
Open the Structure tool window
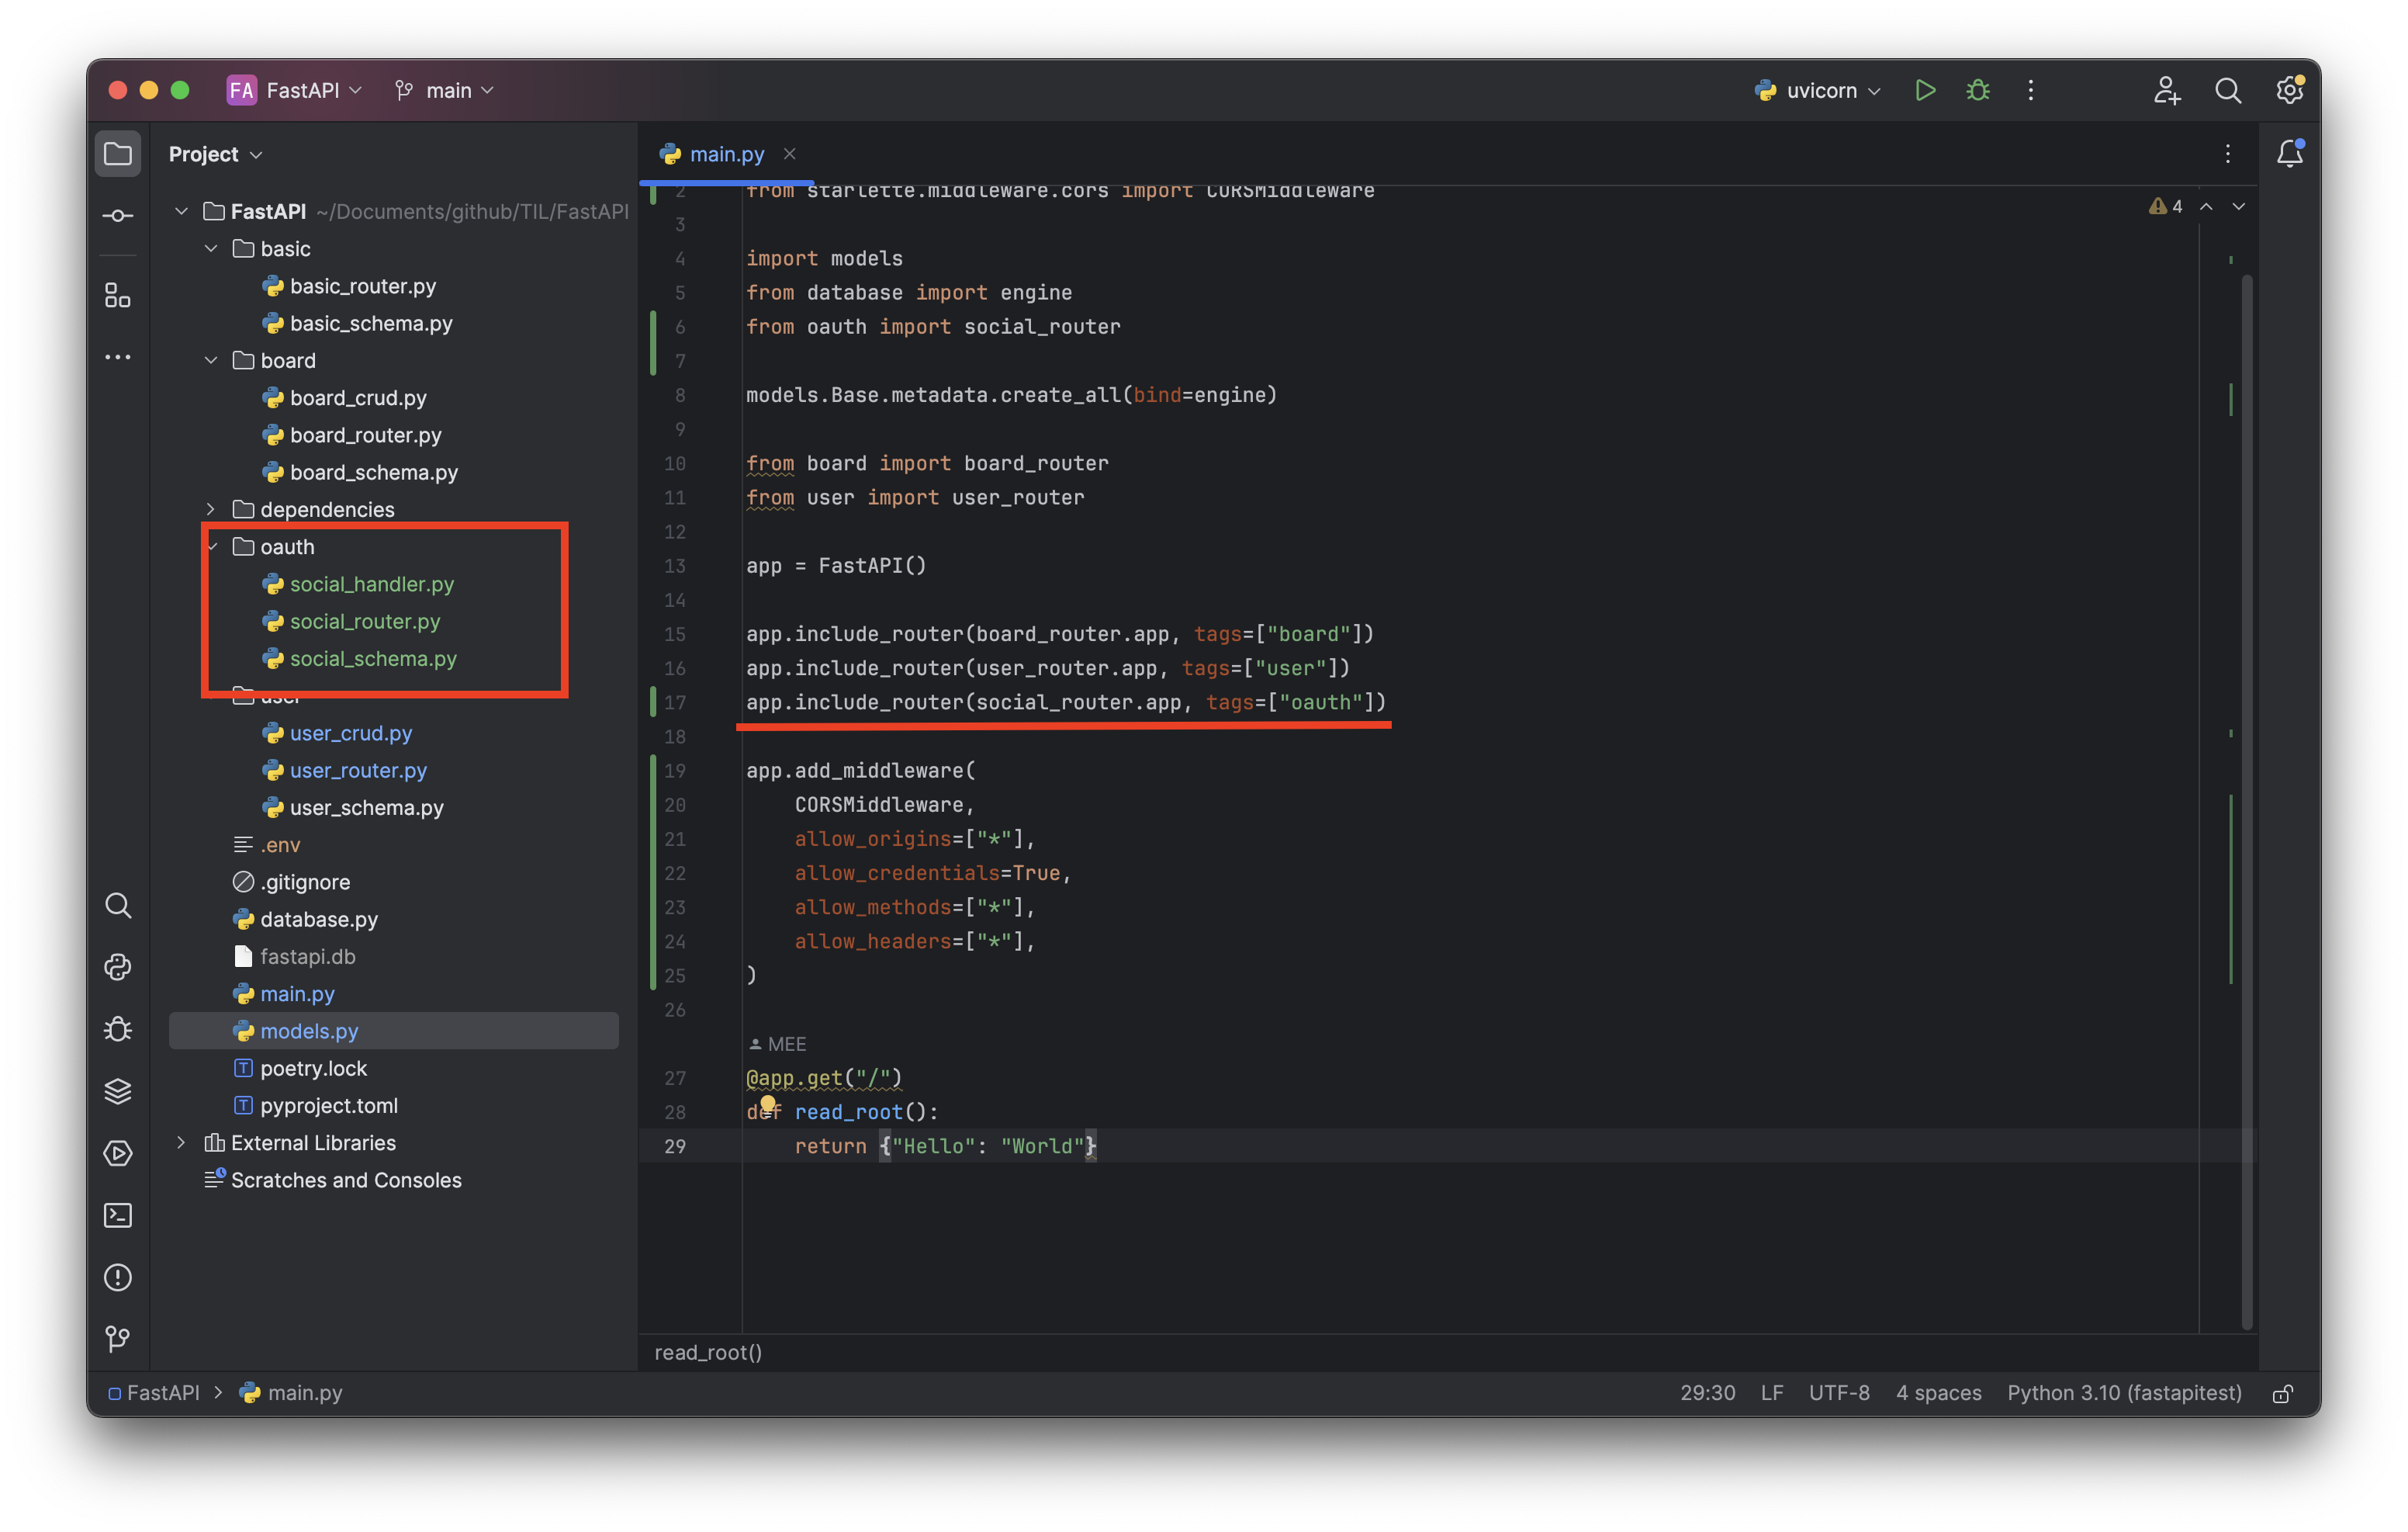tap(118, 295)
